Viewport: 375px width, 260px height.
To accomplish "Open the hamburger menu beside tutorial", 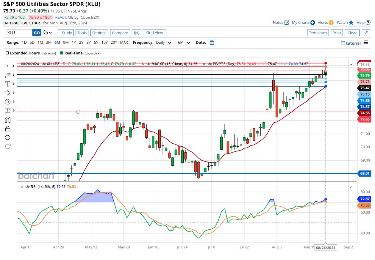I will tap(366, 43).
